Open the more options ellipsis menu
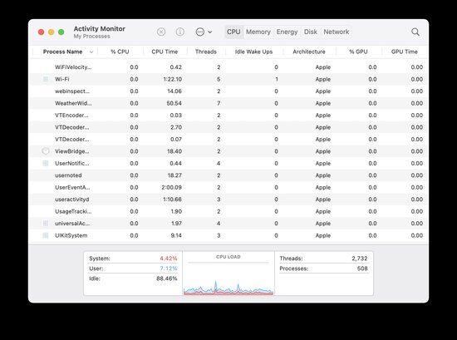Screen dimensions: 457x340 tap(204, 32)
